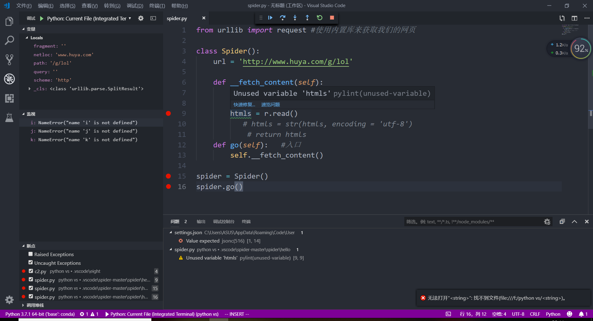Open the Debug view in activity bar

pyautogui.click(x=9, y=79)
